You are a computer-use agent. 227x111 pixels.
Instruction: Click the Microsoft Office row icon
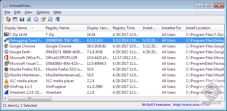tap(6, 58)
